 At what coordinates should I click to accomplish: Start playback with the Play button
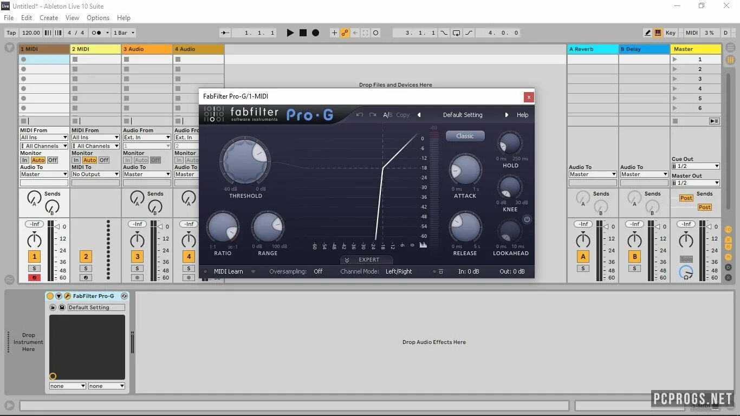290,32
